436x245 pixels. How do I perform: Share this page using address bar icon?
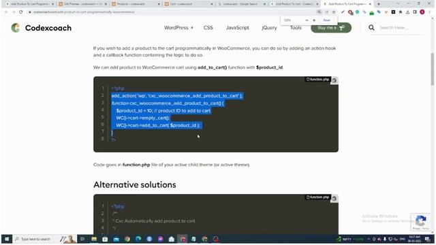click(326, 12)
